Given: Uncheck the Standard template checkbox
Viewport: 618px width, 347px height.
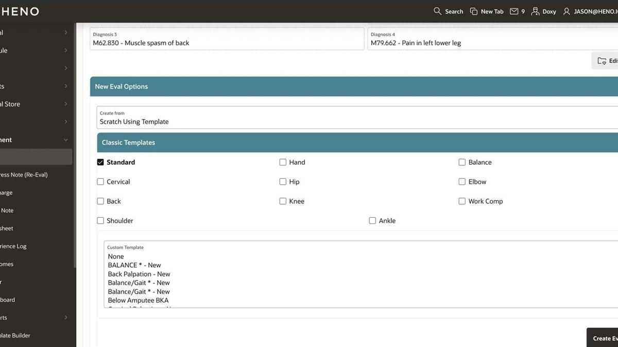Looking at the screenshot, I should [100, 162].
